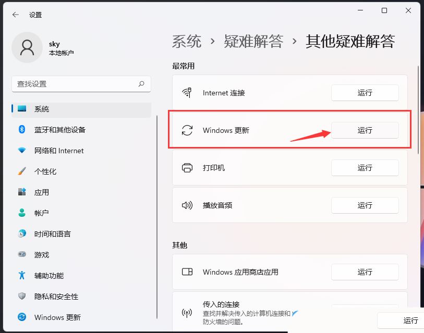
Task: Click the 时间和语言 globe clock icon
Action: coord(22,233)
